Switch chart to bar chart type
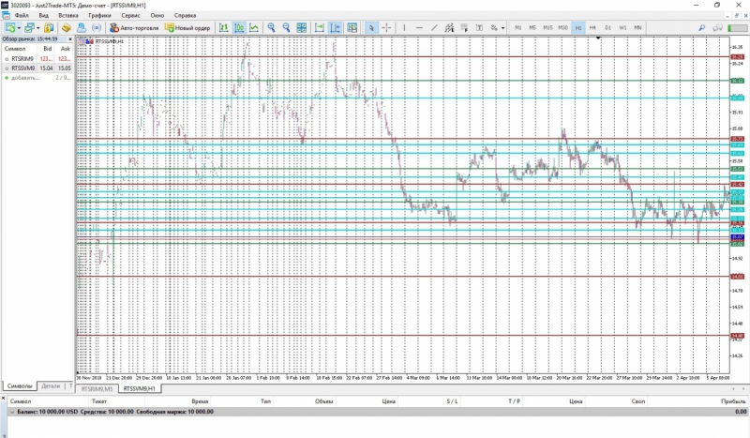This screenshot has width=750, height=438. (223, 28)
